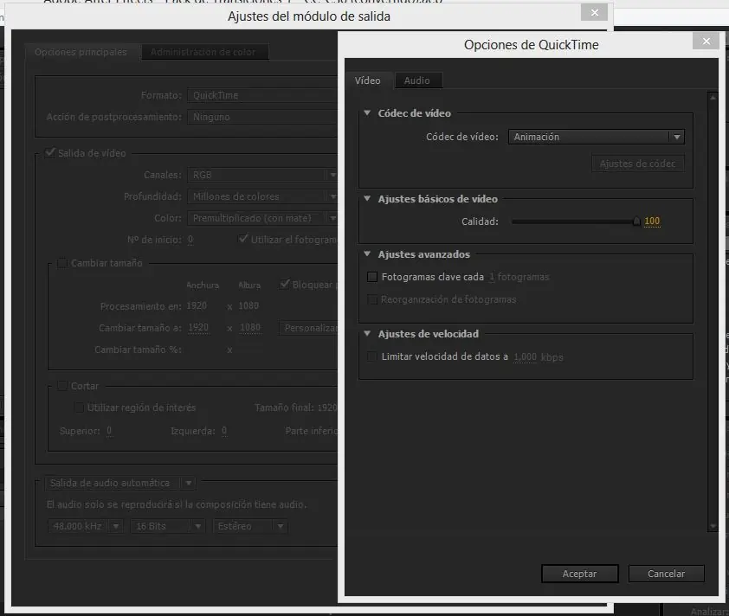Toggle the Utilizar el fotograma checkbox
The width and height of the screenshot is (729, 616).
(x=242, y=239)
